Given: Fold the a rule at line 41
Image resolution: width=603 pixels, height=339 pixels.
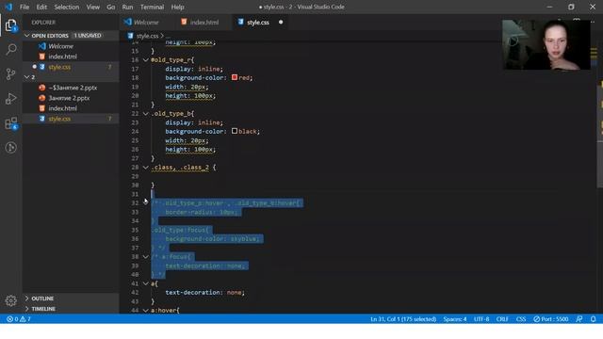Looking at the screenshot, I should coord(146,283).
